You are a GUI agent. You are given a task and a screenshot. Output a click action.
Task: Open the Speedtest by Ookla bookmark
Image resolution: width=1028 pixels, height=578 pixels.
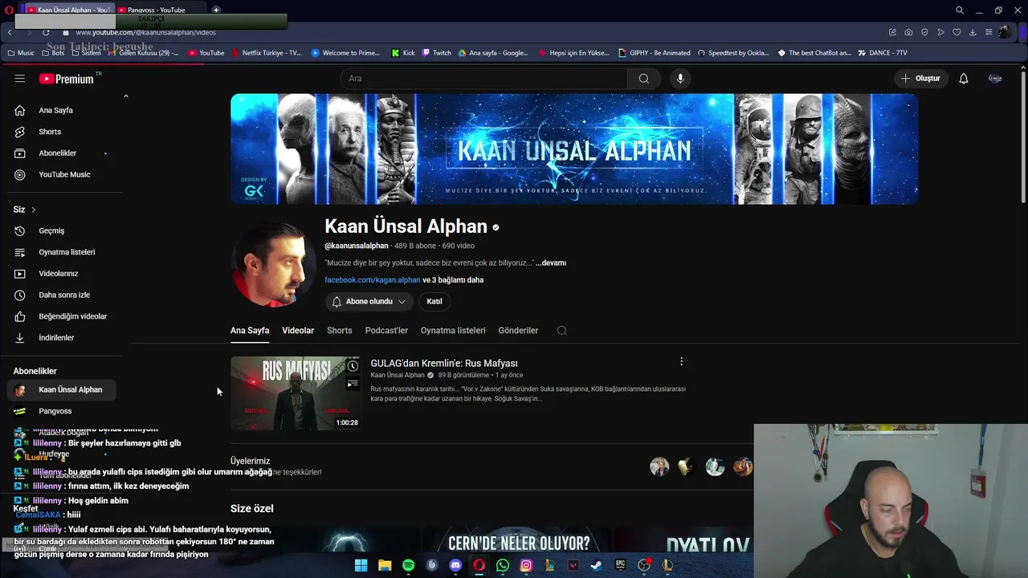point(733,53)
